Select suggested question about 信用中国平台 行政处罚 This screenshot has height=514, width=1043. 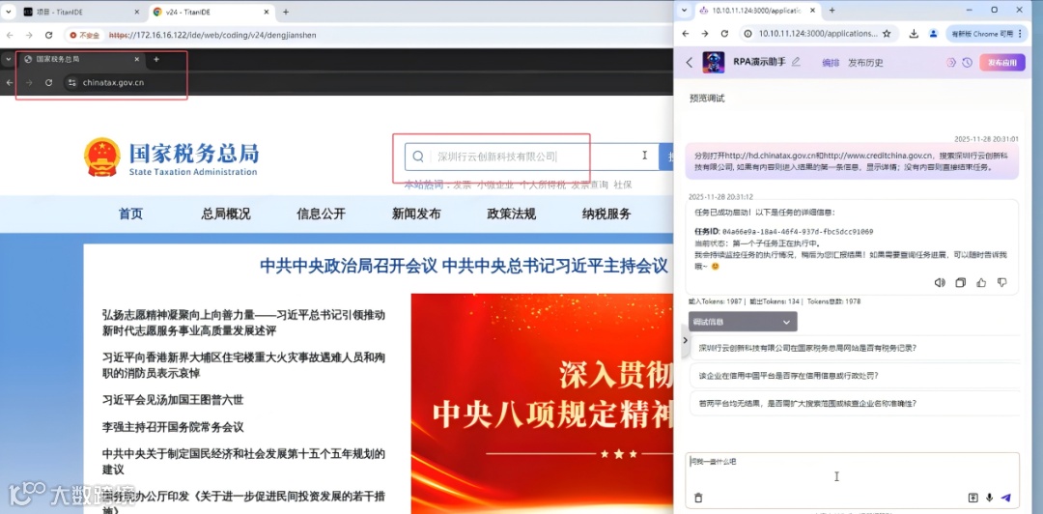pyautogui.click(x=854, y=376)
